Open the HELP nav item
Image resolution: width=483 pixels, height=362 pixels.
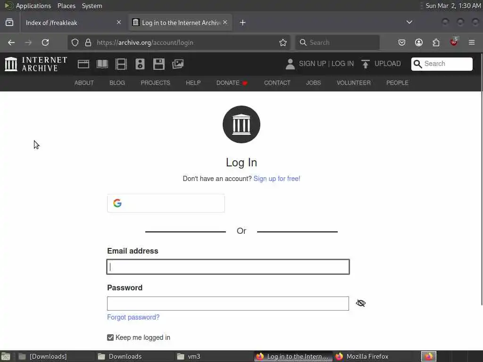coord(193,83)
